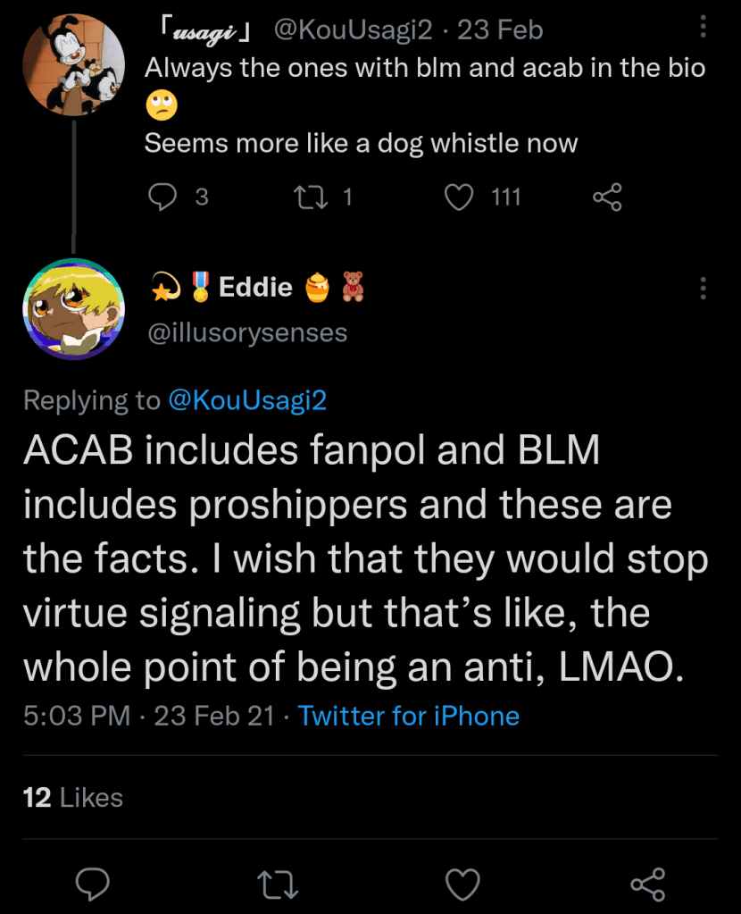
Task: Like Eddie's tweet with heart icon
Action: [x=462, y=884]
